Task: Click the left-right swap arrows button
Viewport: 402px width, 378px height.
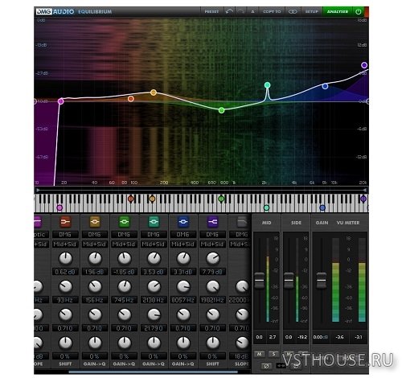Action: (281, 366)
